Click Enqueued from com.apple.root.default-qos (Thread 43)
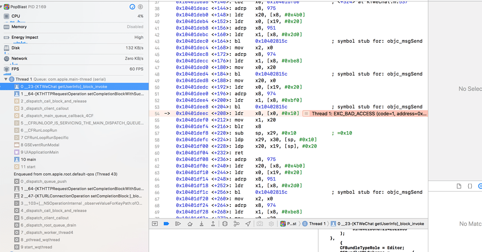This screenshot has width=482, height=252. tap(65, 174)
